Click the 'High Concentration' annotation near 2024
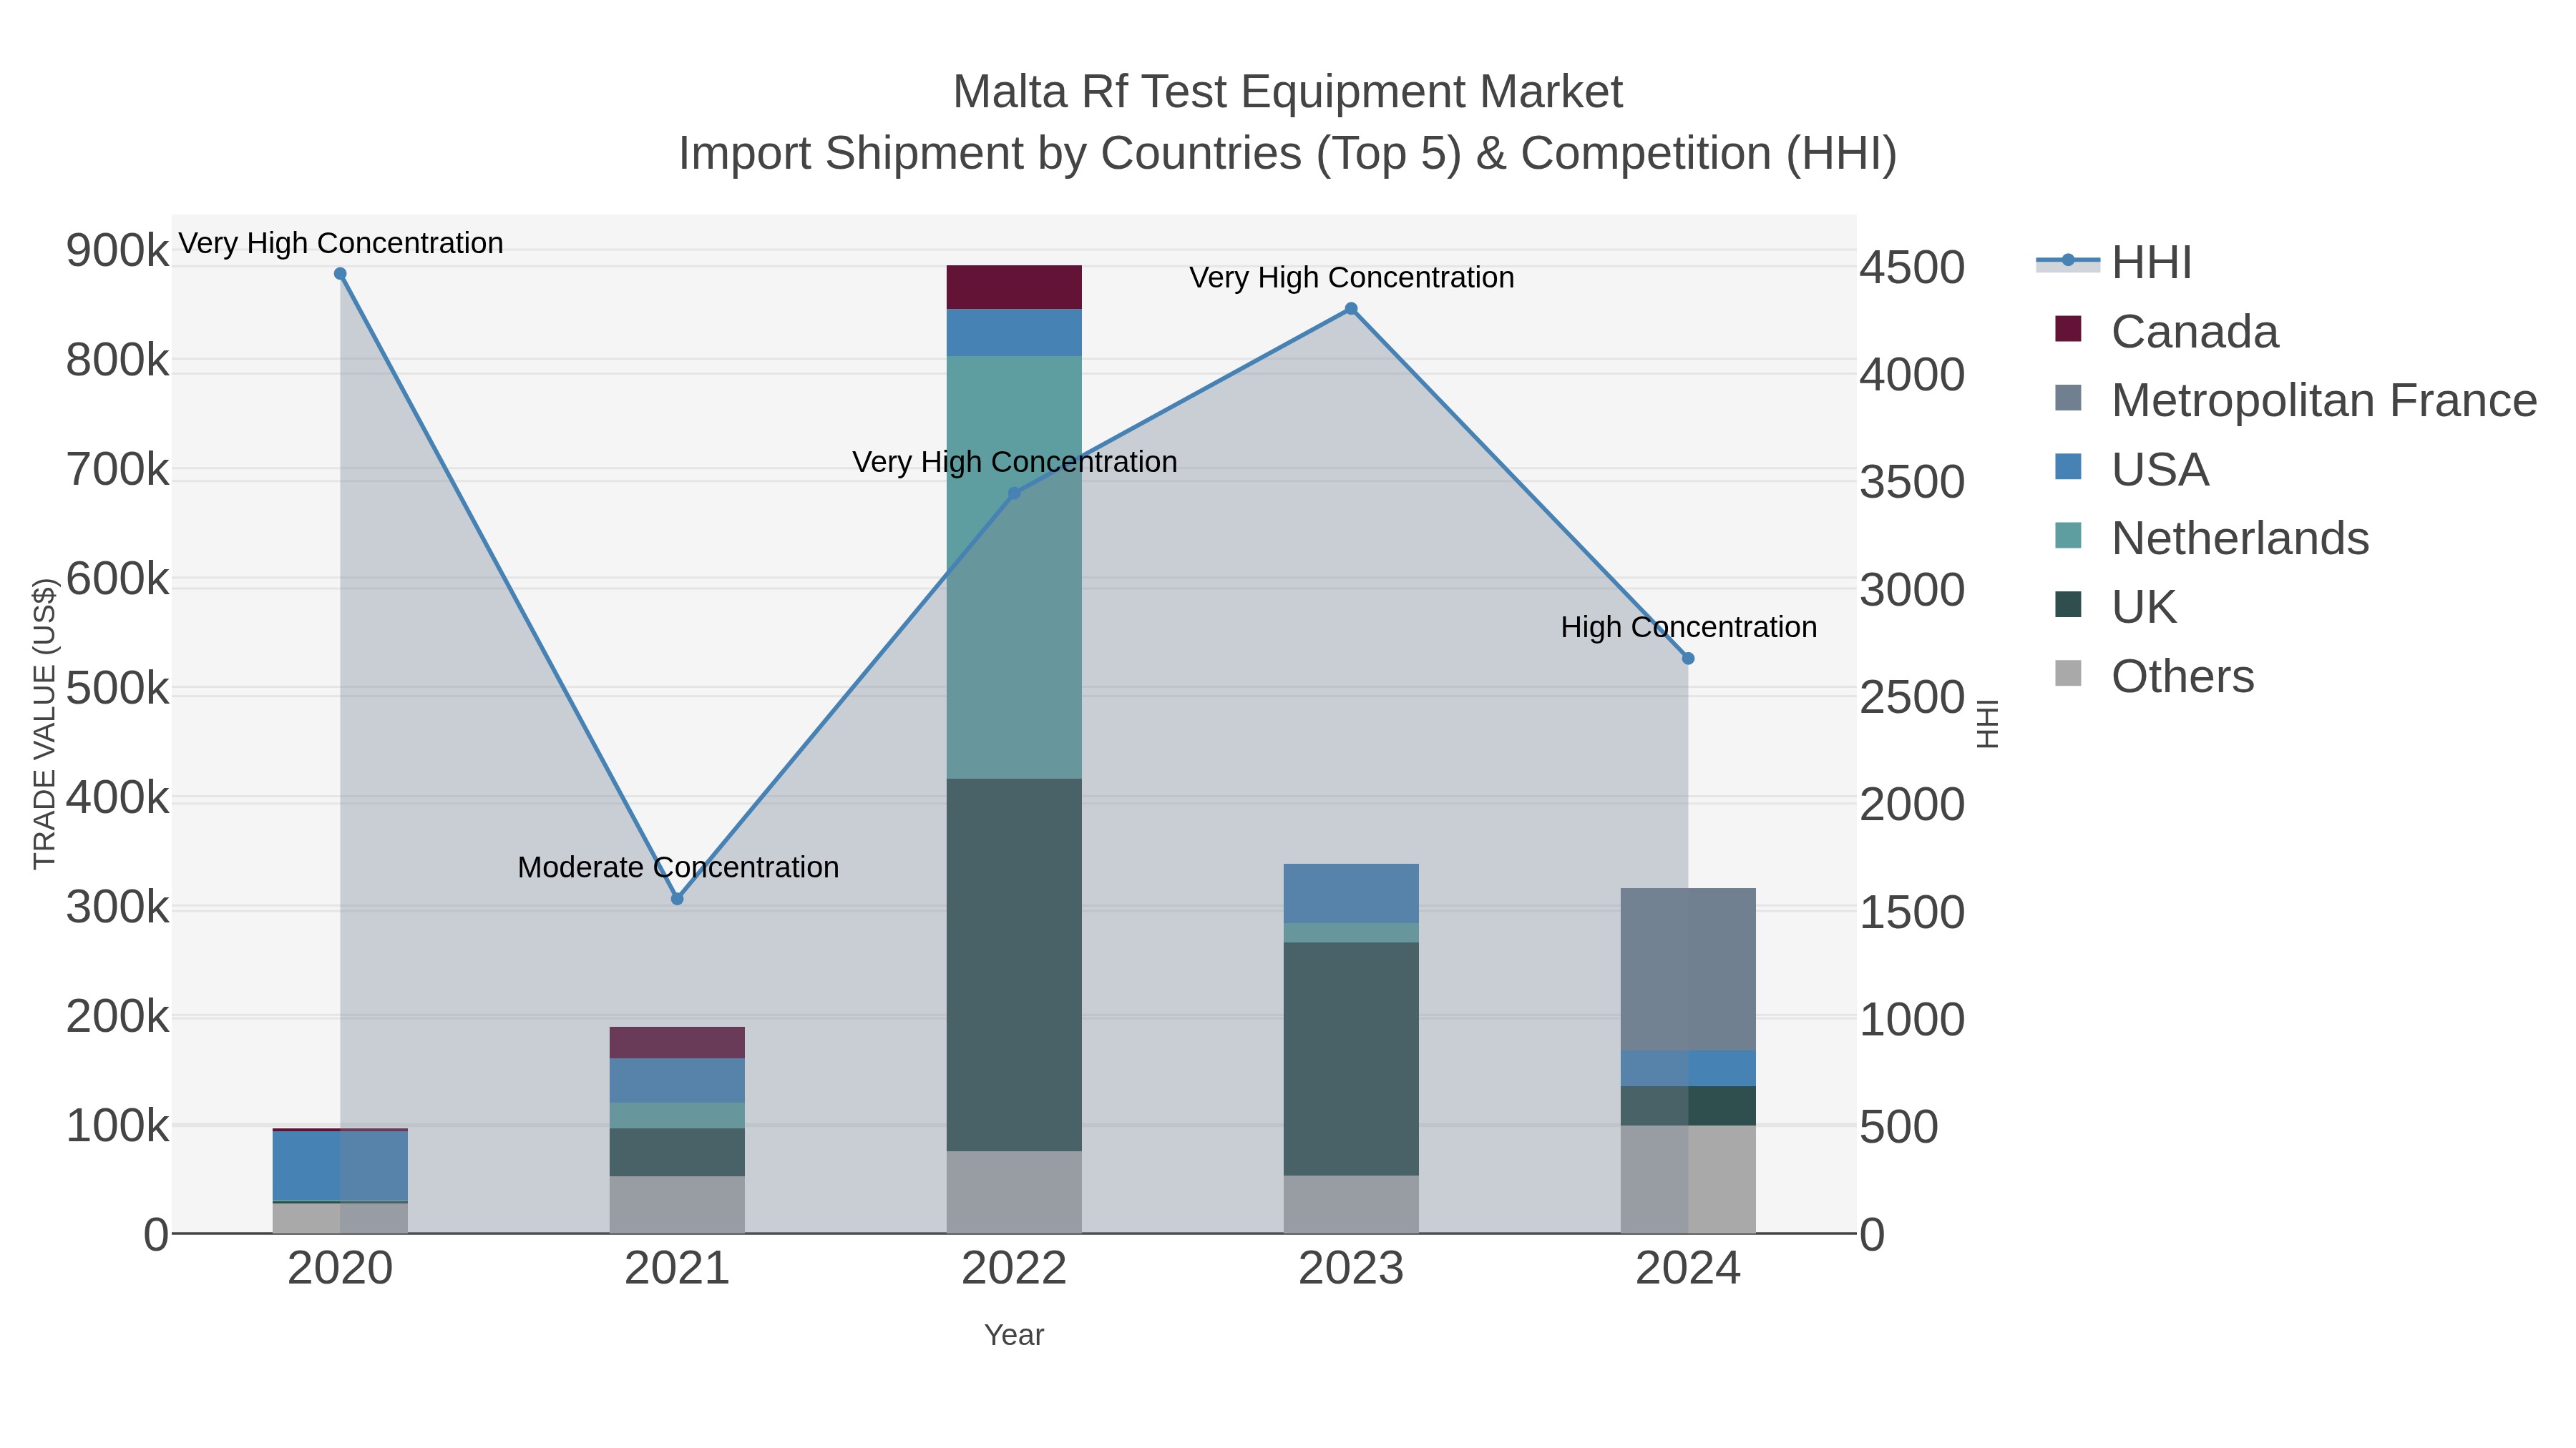This screenshot has height=1448, width=2576. tap(1689, 628)
